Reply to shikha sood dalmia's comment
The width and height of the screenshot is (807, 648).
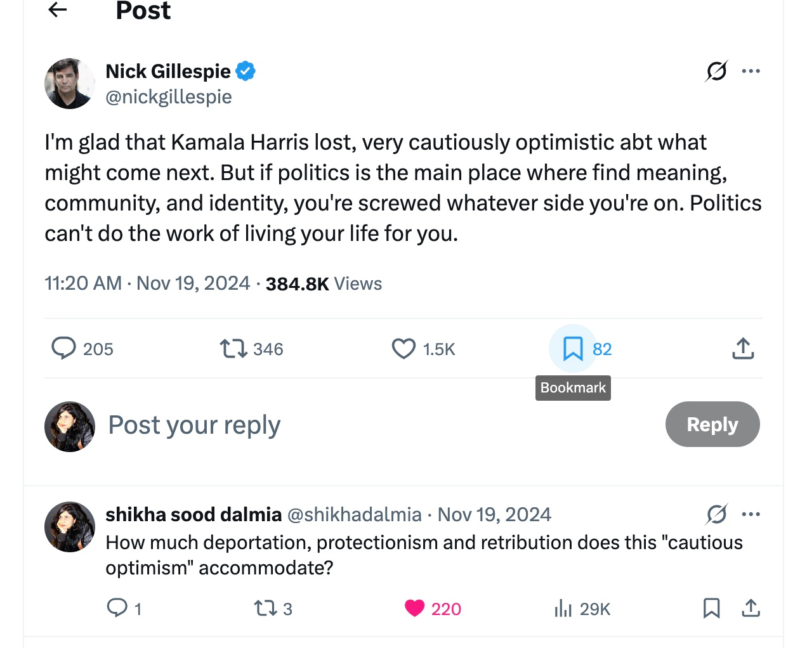117,608
